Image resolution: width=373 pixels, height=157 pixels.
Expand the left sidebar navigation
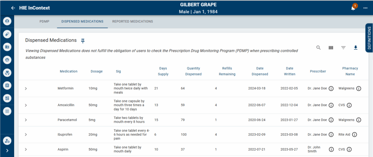(x=7, y=150)
